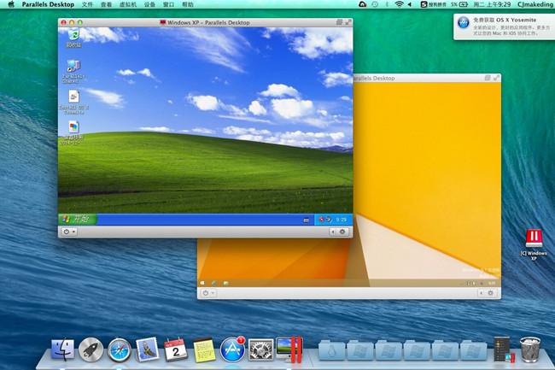
Task: Open the Sogou input method menu
Action: pos(434,4)
